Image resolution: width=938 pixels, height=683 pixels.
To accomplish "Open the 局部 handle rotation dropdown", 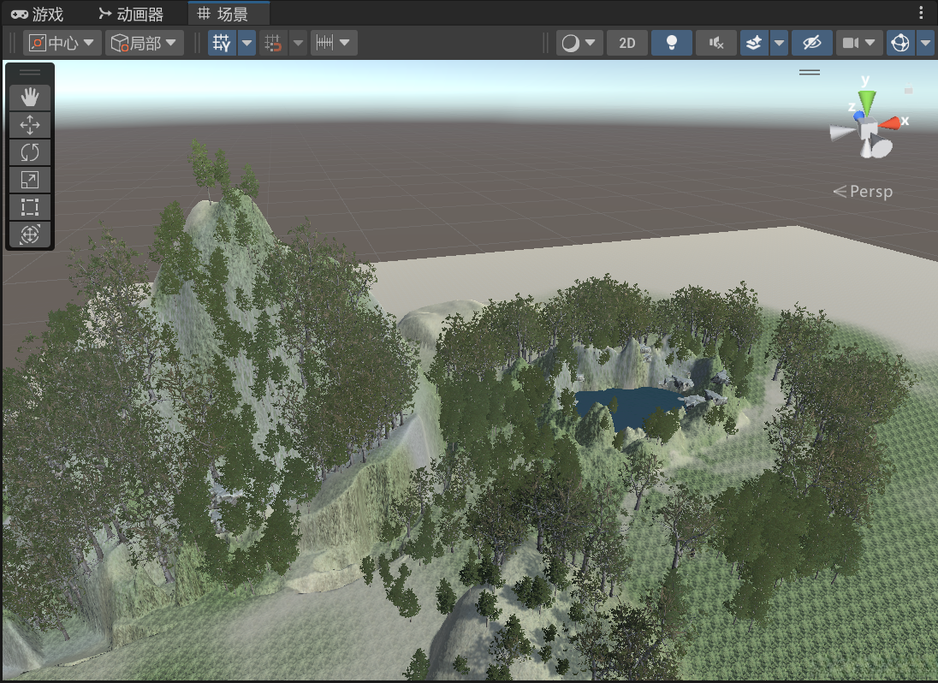I will (144, 43).
